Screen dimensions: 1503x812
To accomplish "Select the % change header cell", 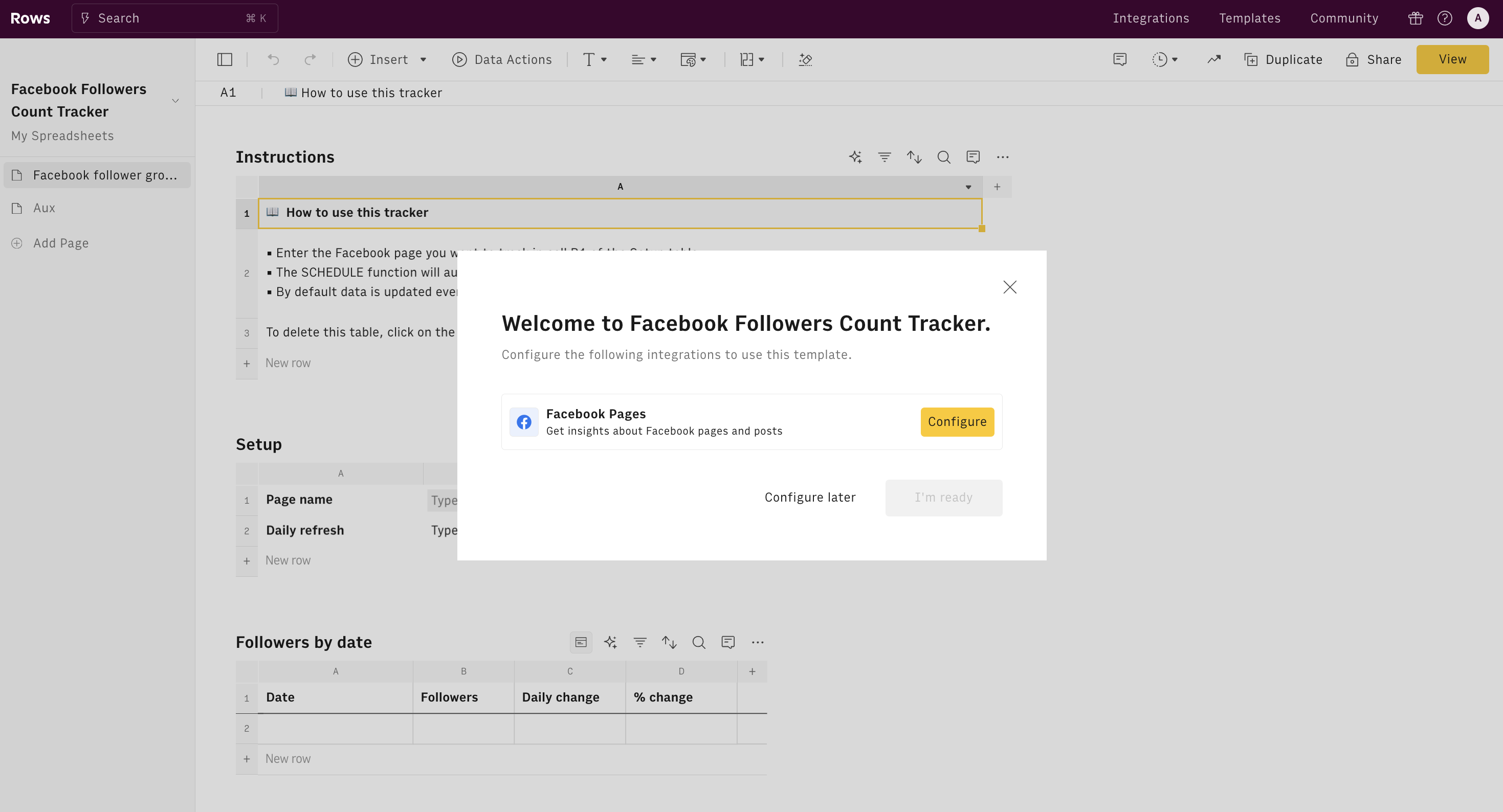I will (681, 697).
